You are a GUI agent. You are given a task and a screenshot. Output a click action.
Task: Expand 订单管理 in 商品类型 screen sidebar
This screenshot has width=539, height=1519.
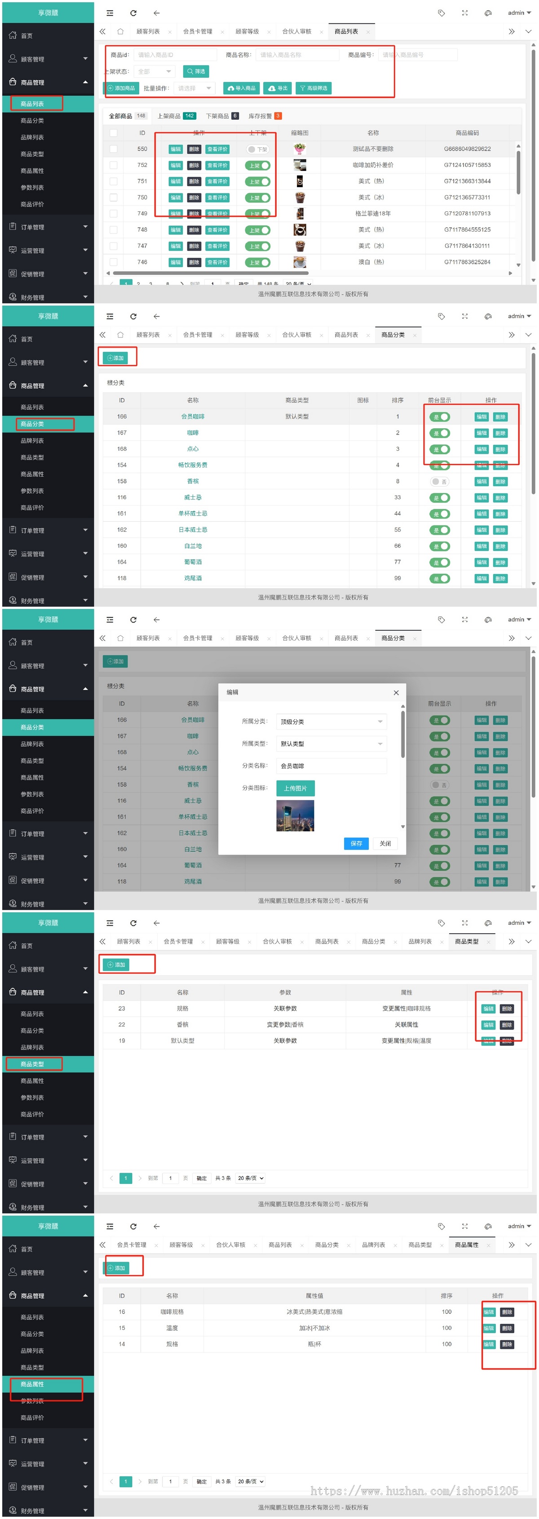49,1137
